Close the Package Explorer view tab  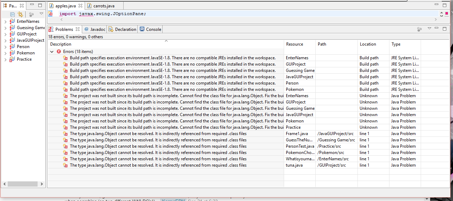(x=21, y=6)
